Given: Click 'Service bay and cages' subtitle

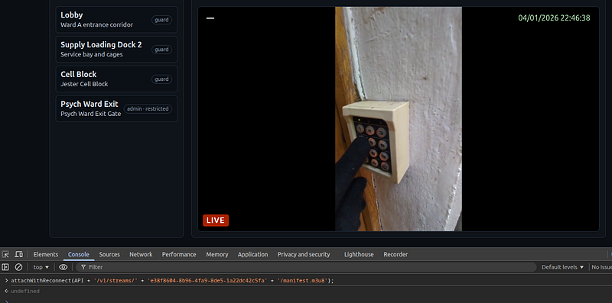Looking at the screenshot, I should pos(92,54).
